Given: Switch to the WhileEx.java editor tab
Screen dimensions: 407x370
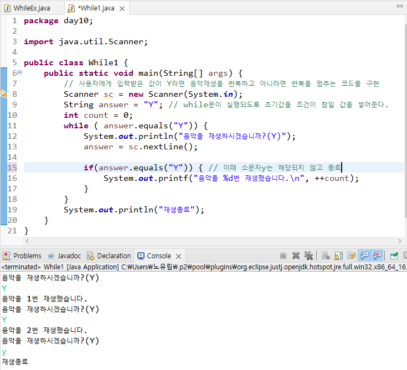Looking at the screenshot, I should click(32, 8).
